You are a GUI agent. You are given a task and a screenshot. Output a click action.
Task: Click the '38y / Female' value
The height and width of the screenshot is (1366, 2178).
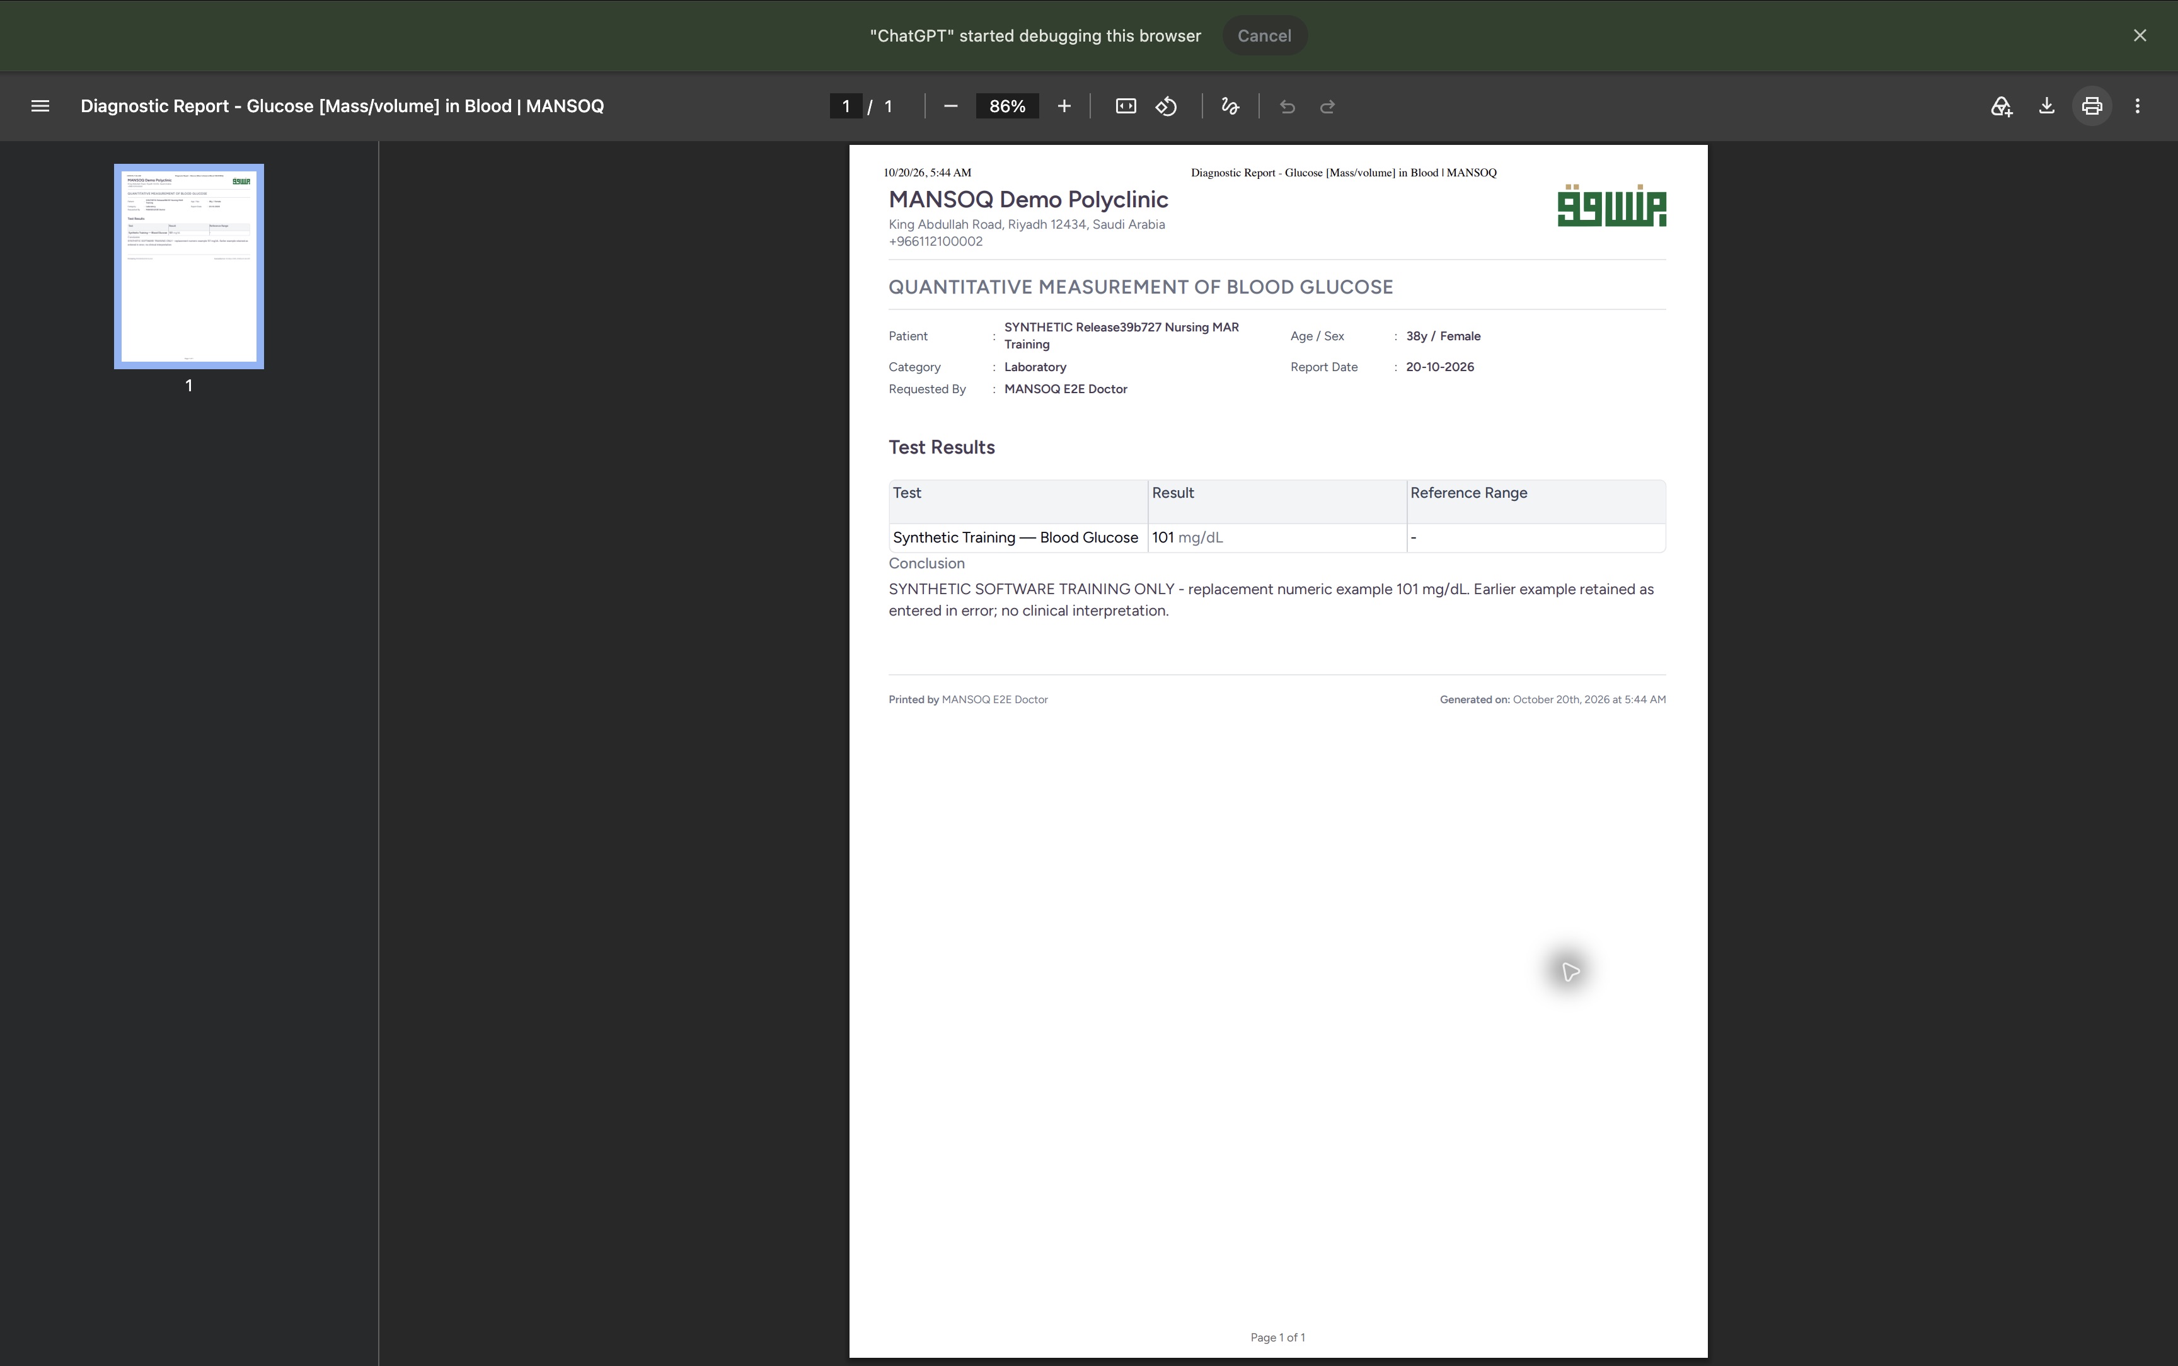(x=1443, y=336)
